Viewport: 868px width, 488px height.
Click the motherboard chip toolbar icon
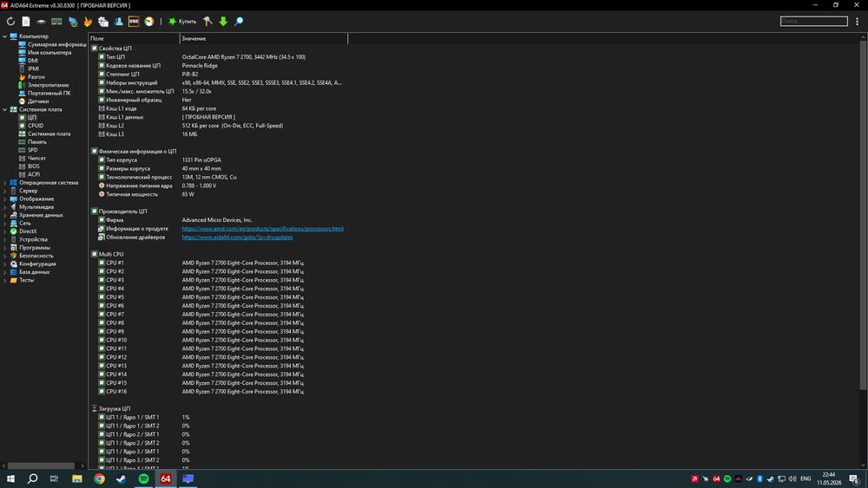pyautogui.click(x=41, y=22)
